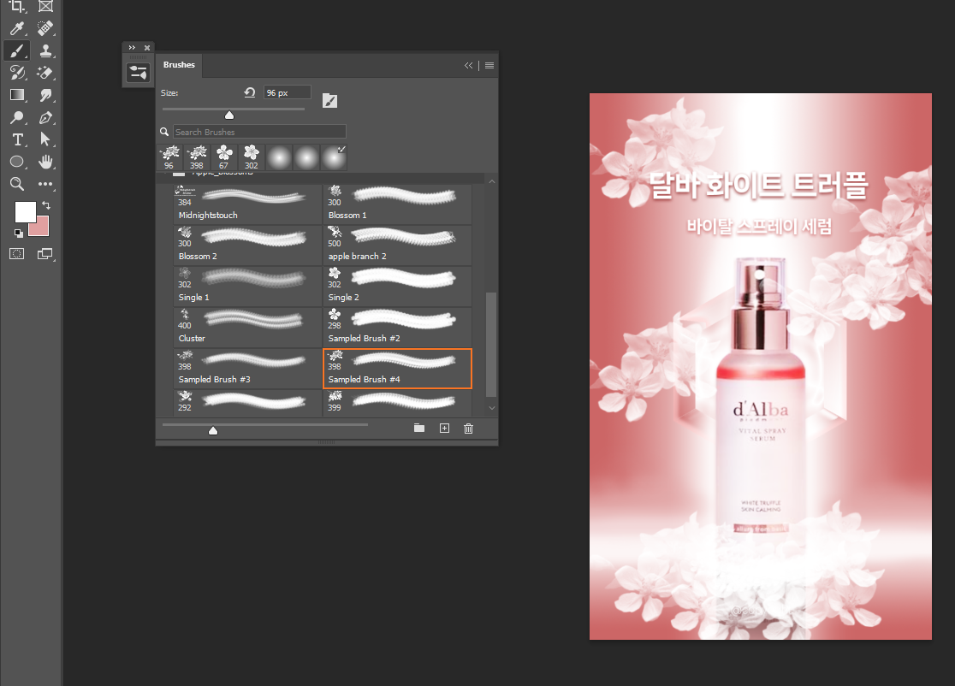Open the Edit Toolbar three-dots menu

[x=45, y=184]
